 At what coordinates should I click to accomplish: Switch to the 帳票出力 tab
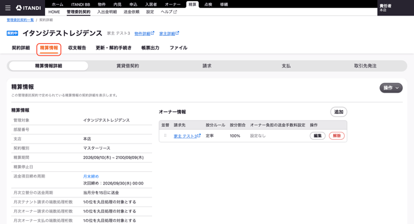150,48
